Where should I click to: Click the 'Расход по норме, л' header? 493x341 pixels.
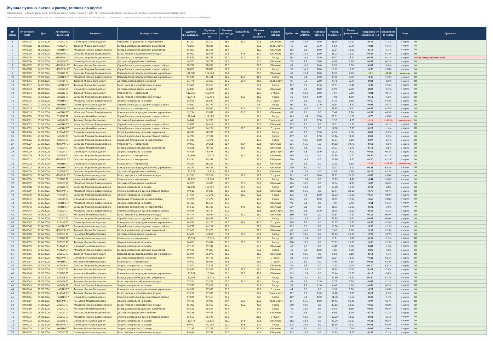click(334, 34)
